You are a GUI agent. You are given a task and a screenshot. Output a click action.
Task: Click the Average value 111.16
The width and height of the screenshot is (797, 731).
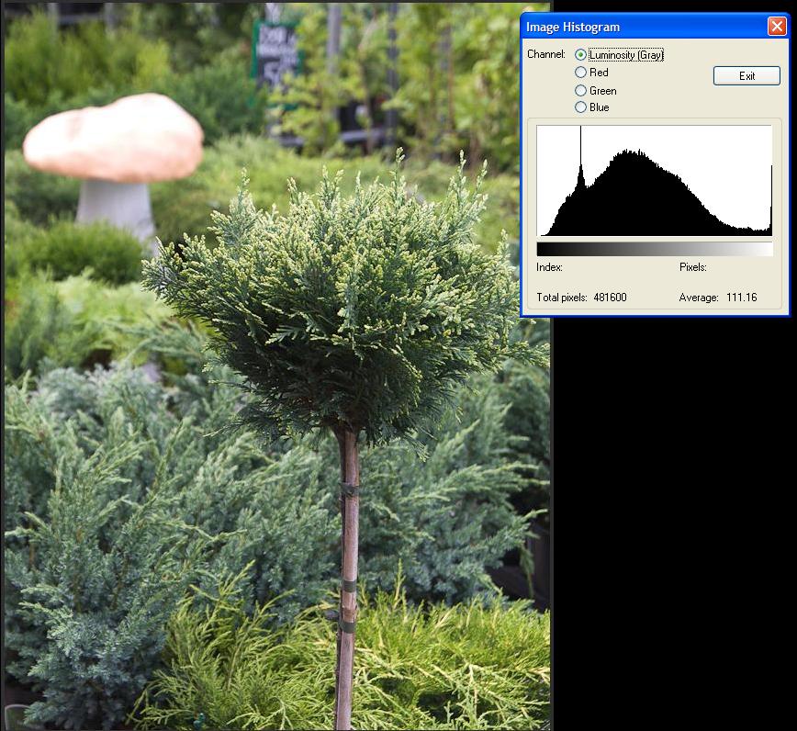click(x=742, y=298)
